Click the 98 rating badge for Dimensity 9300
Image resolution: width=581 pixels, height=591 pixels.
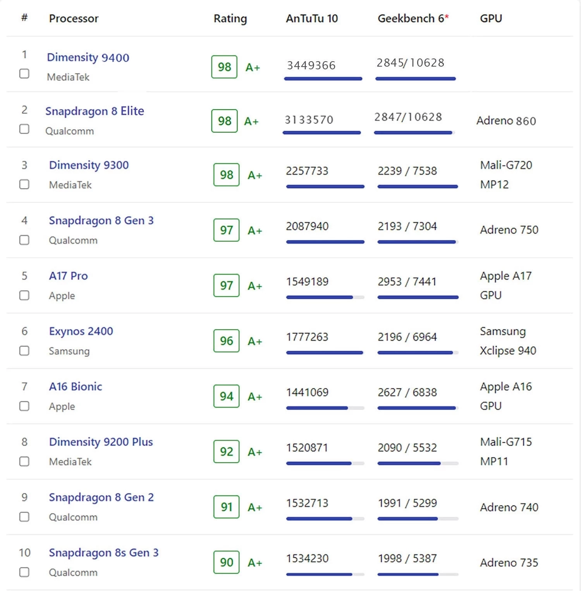tap(227, 175)
